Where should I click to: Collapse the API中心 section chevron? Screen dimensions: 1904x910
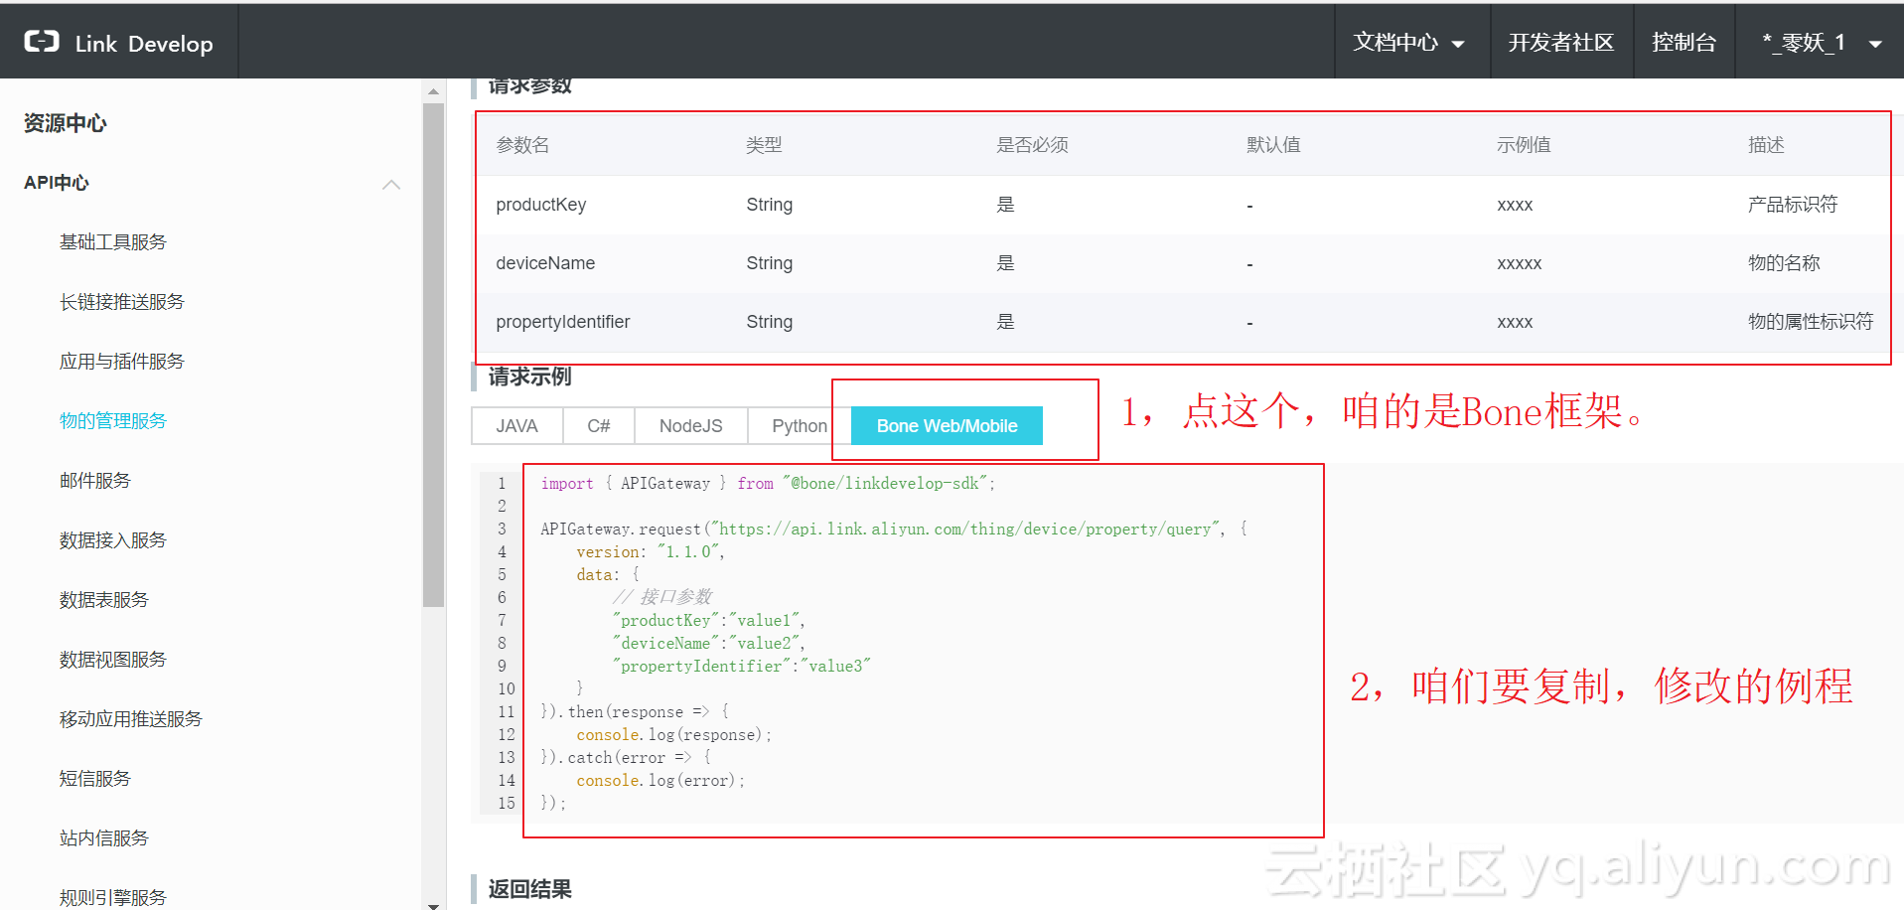391,184
